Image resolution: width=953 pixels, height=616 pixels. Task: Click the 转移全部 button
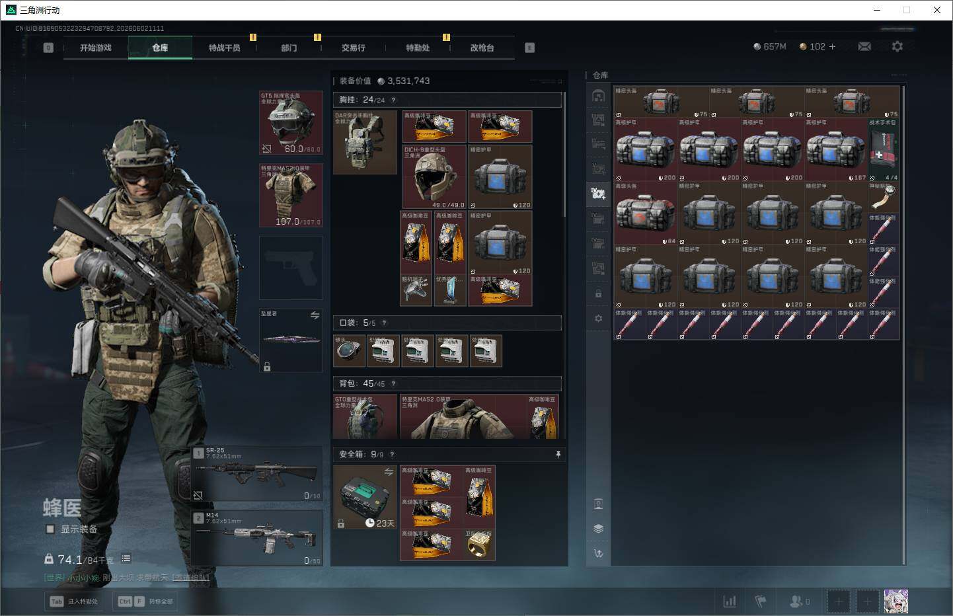[x=145, y=601]
